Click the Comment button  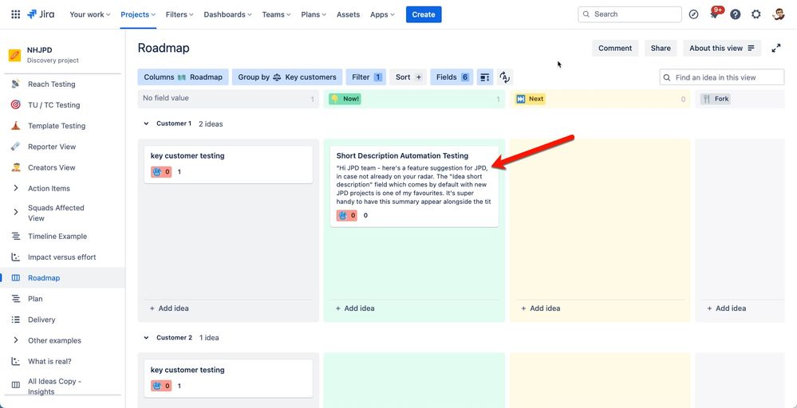(x=615, y=48)
